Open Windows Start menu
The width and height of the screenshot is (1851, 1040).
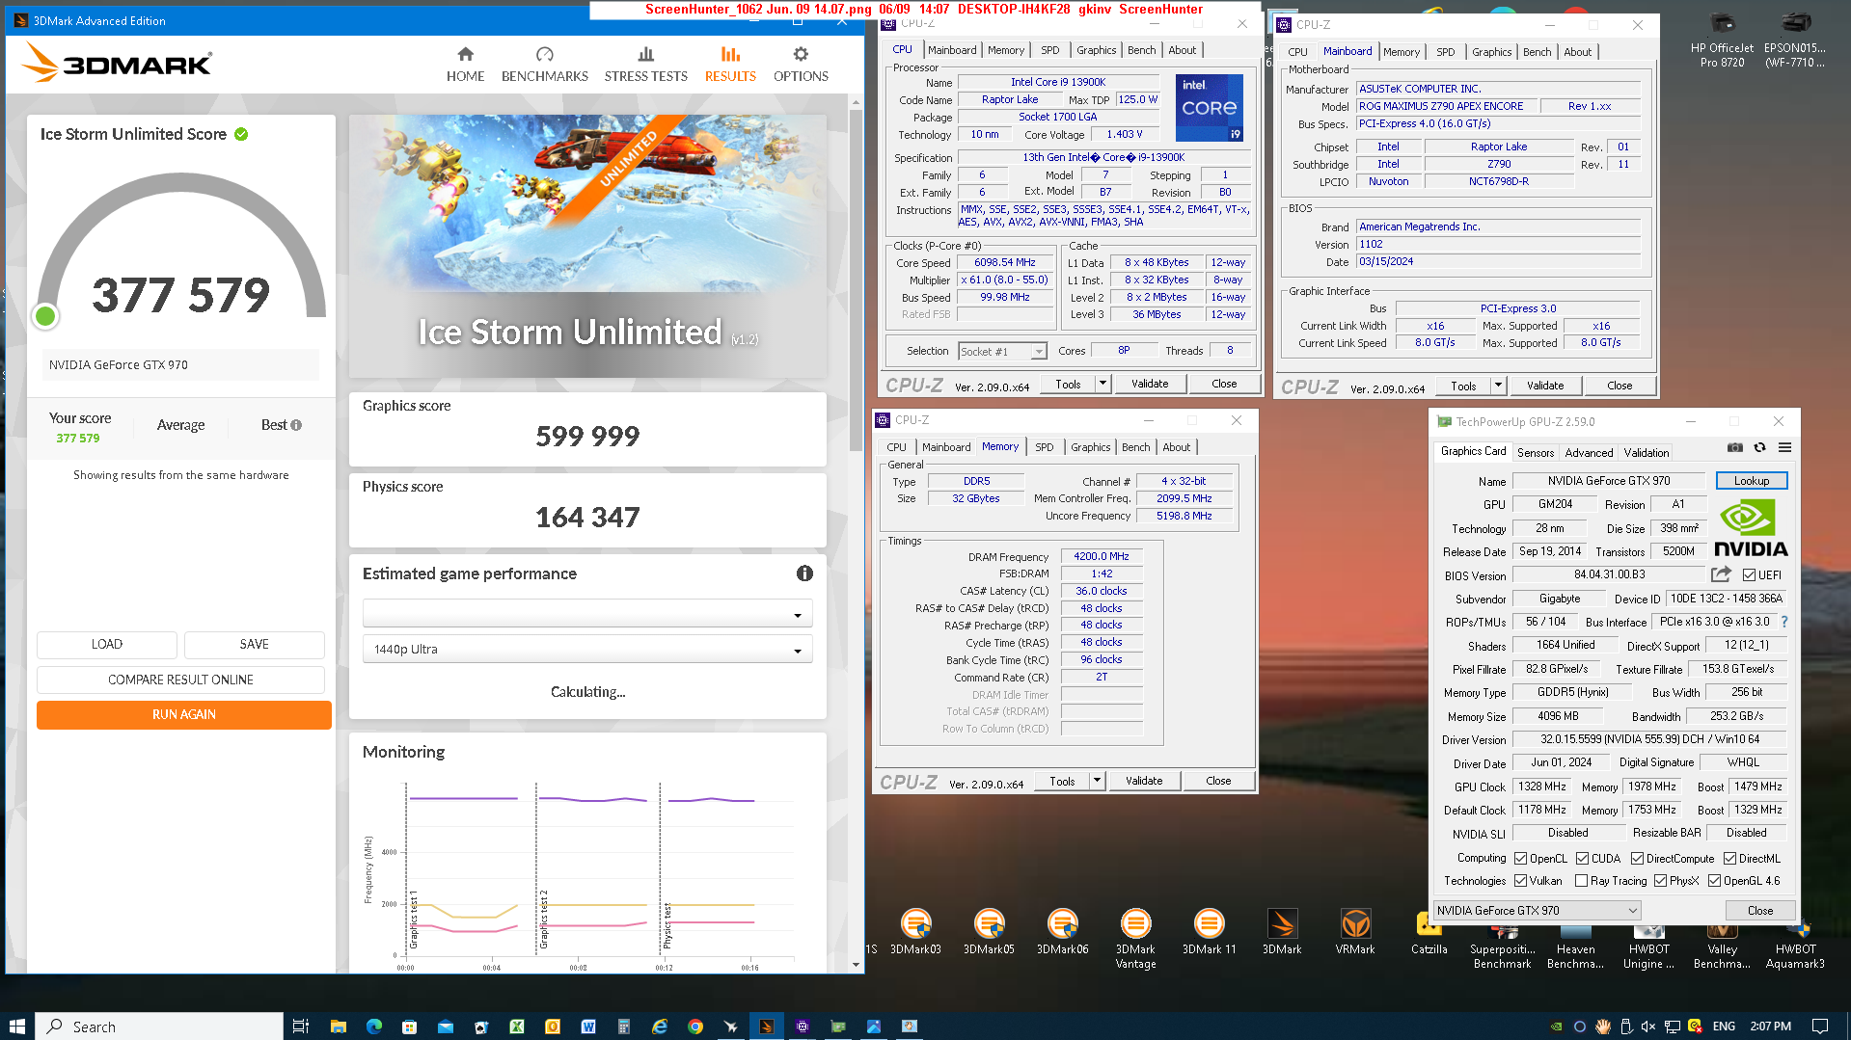(x=16, y=1027)
